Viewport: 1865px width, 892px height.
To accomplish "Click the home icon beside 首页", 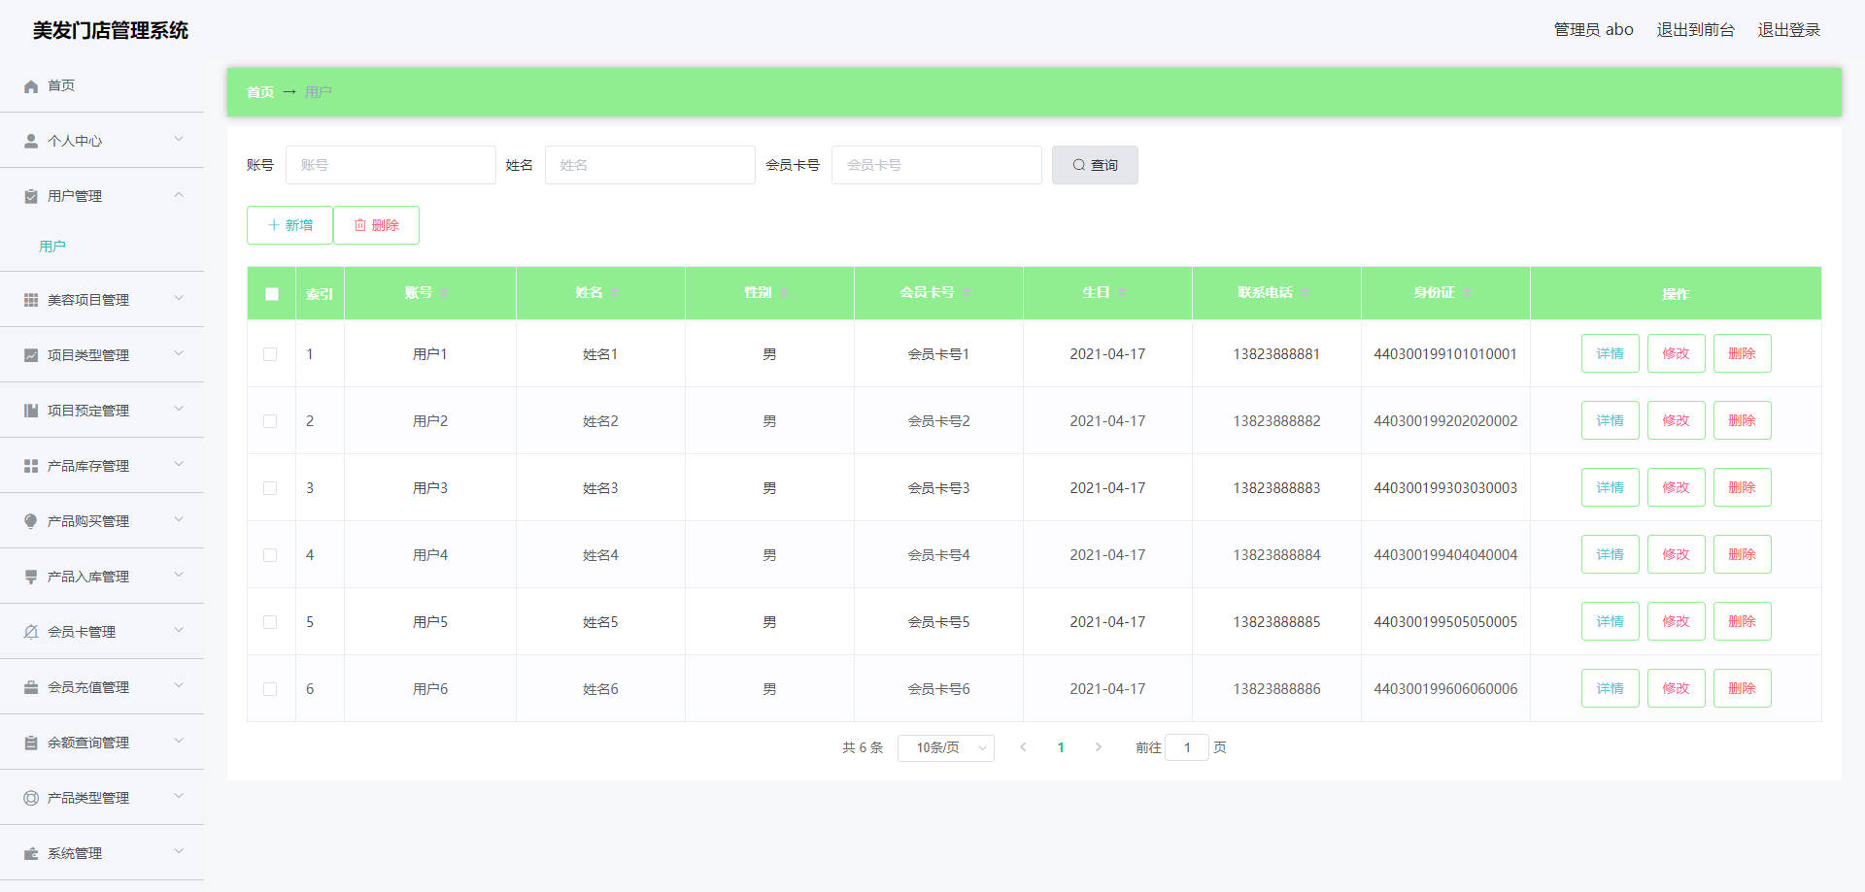I will 31,86.
